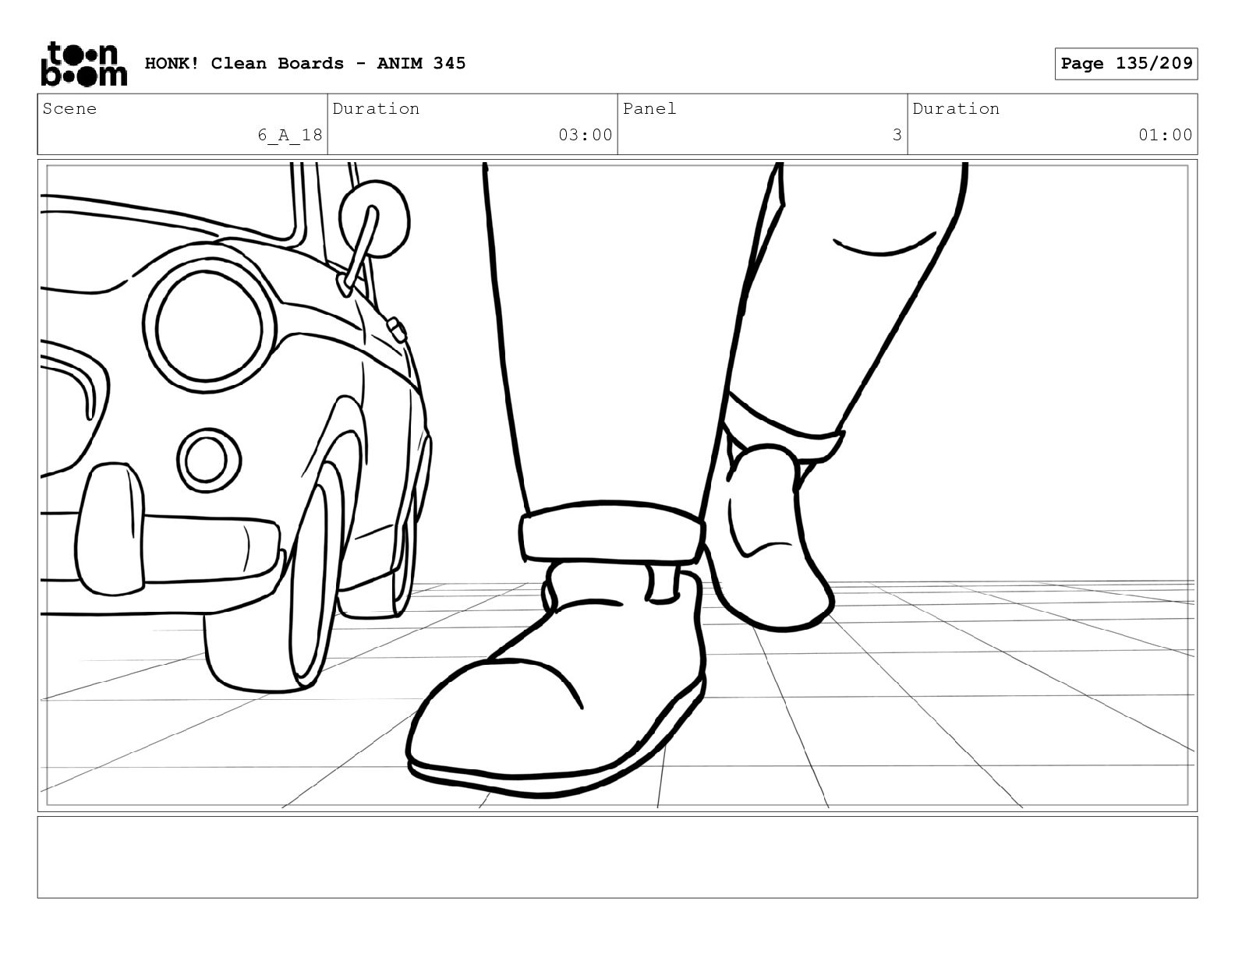Select the HONK! Clean Boards title text
Image resolution: width=1235 pixels, height=954 pixels.
click(x=244, y=64)
